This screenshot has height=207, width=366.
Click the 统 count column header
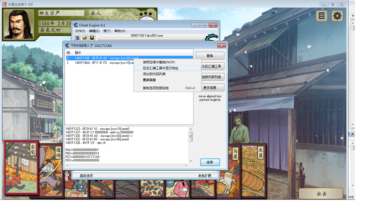click(69, 52)
